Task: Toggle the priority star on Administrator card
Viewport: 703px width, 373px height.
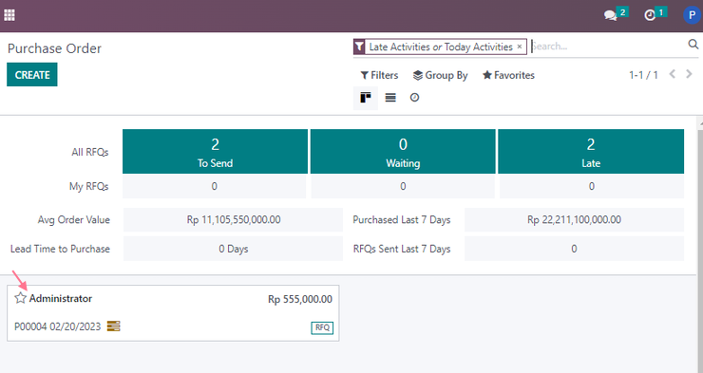Action: pos(20,298)
